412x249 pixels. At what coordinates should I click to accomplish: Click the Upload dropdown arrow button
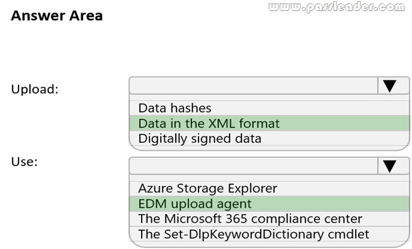[x=389, y=86]
